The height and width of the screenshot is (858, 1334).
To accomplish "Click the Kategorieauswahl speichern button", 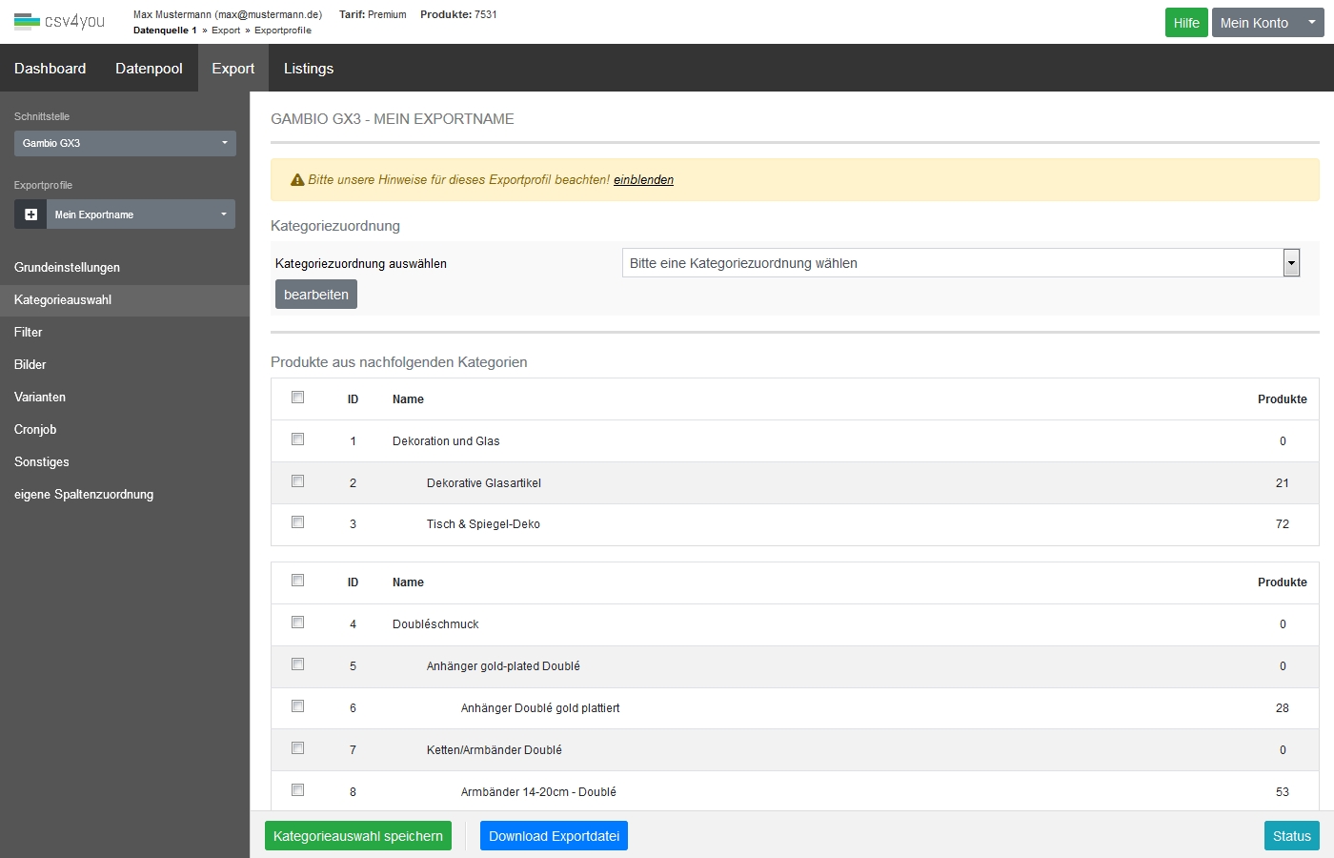I will click(358, 836).
